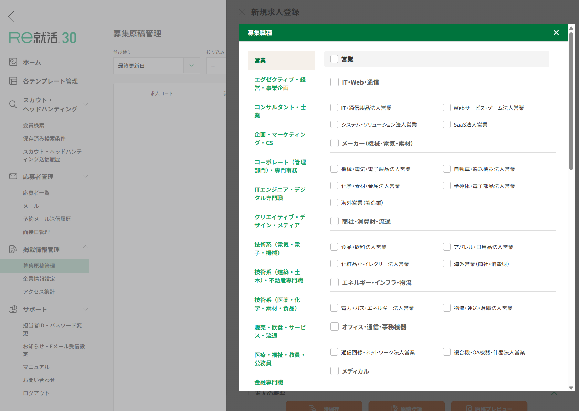Open アクセス集計 sidebar link

tap(39, 292)
